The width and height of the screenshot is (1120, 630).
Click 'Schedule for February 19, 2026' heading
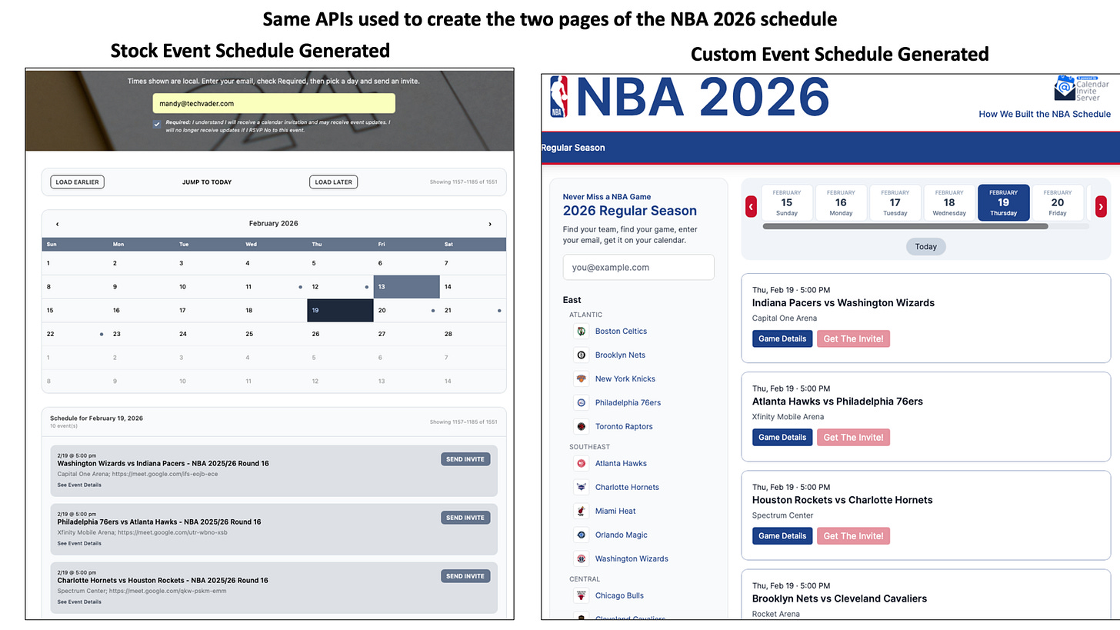click(x=96, y=418)
